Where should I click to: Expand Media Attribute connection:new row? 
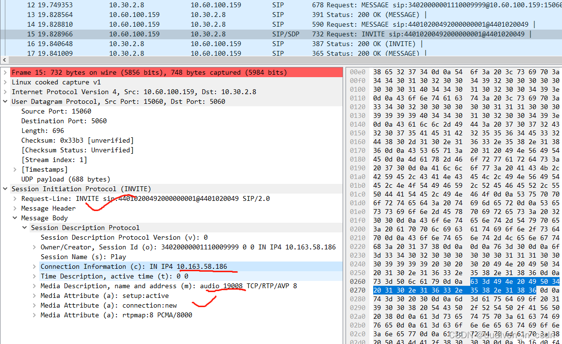coord(34,305)
